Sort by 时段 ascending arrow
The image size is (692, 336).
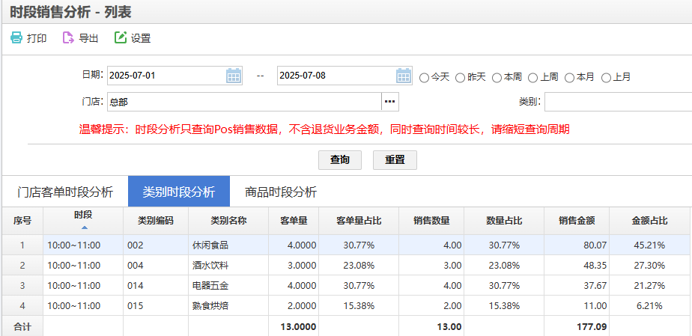point(85,227)
